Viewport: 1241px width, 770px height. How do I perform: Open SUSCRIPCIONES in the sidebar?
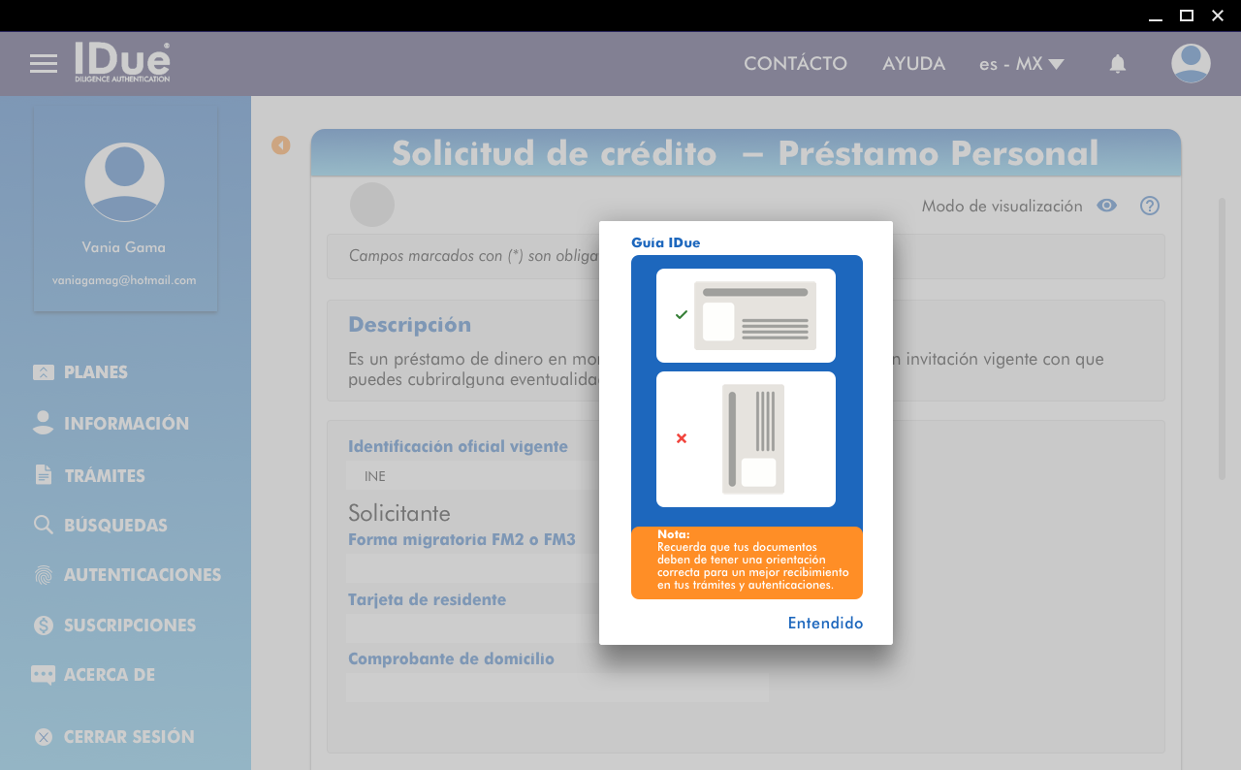point(129,626)
